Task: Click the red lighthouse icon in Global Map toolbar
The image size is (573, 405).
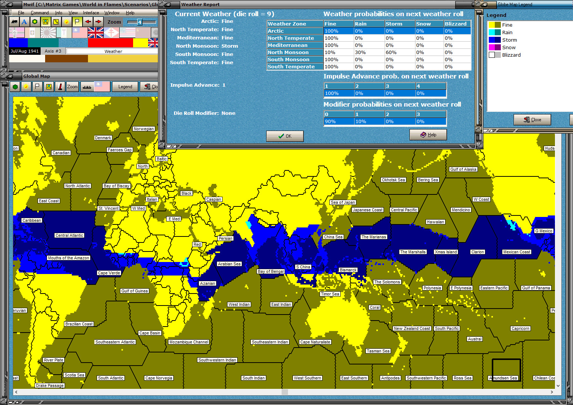Action: (60, 87)
